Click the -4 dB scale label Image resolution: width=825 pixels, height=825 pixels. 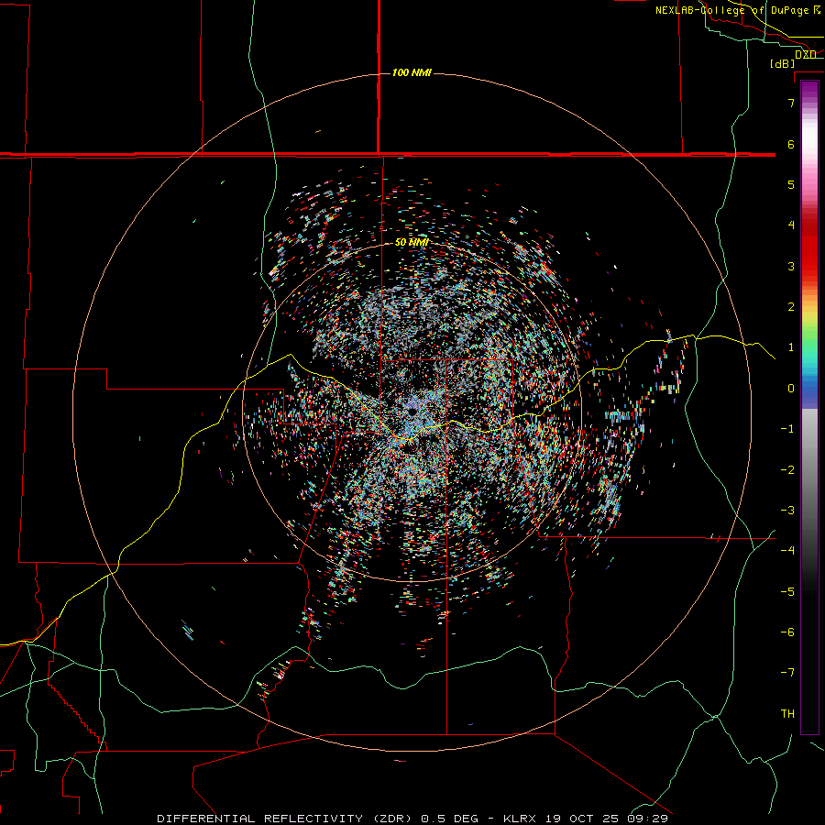[x=787, y=550]
